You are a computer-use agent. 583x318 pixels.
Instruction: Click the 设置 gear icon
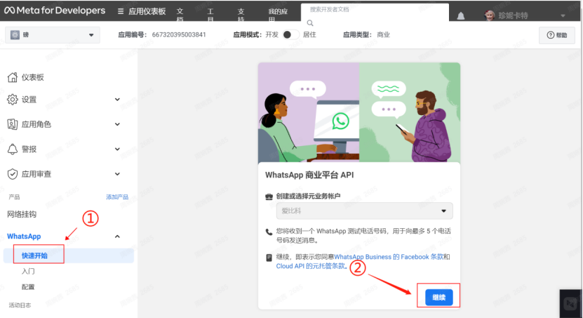(x=12, y=100)
